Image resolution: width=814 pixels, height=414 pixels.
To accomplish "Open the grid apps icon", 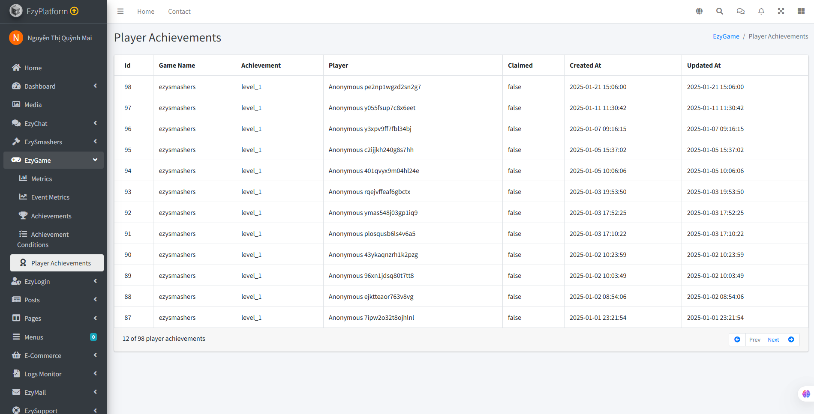I will pyautogui.click(x=801, y=12).
